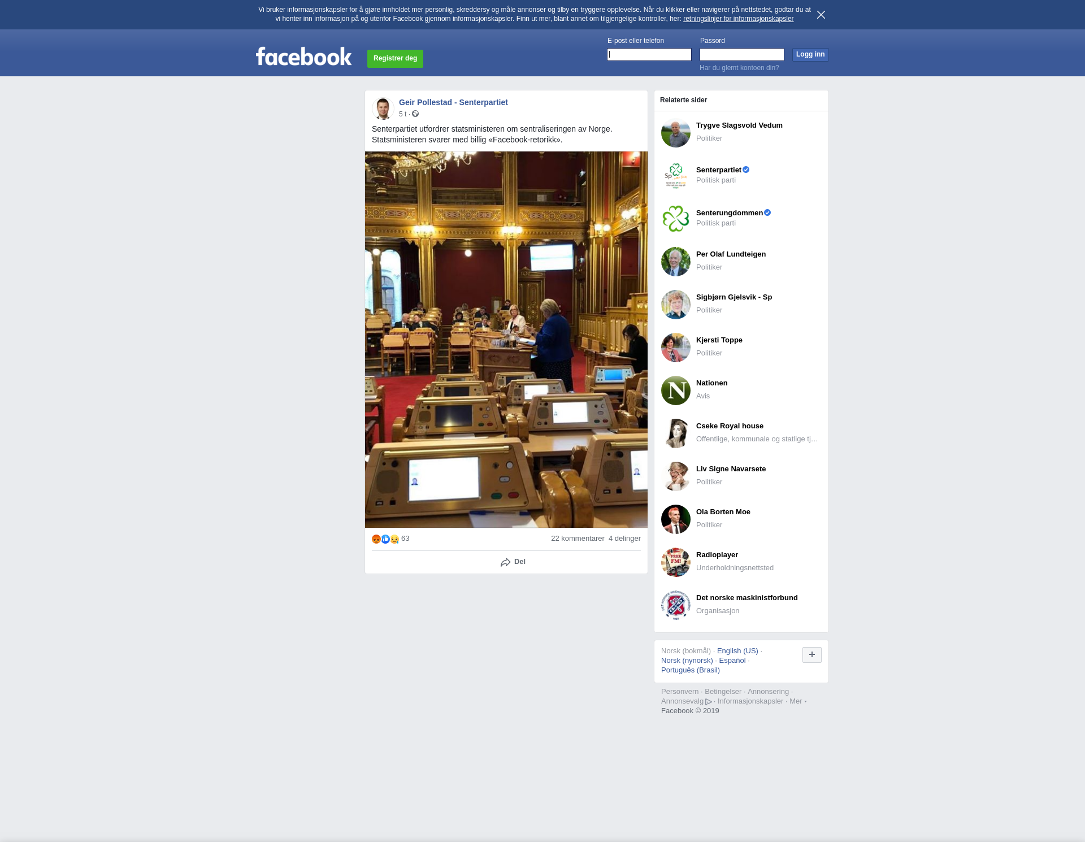Click the Facebook logo
The height and width of the screenshot is (842, 1085).
303,57
